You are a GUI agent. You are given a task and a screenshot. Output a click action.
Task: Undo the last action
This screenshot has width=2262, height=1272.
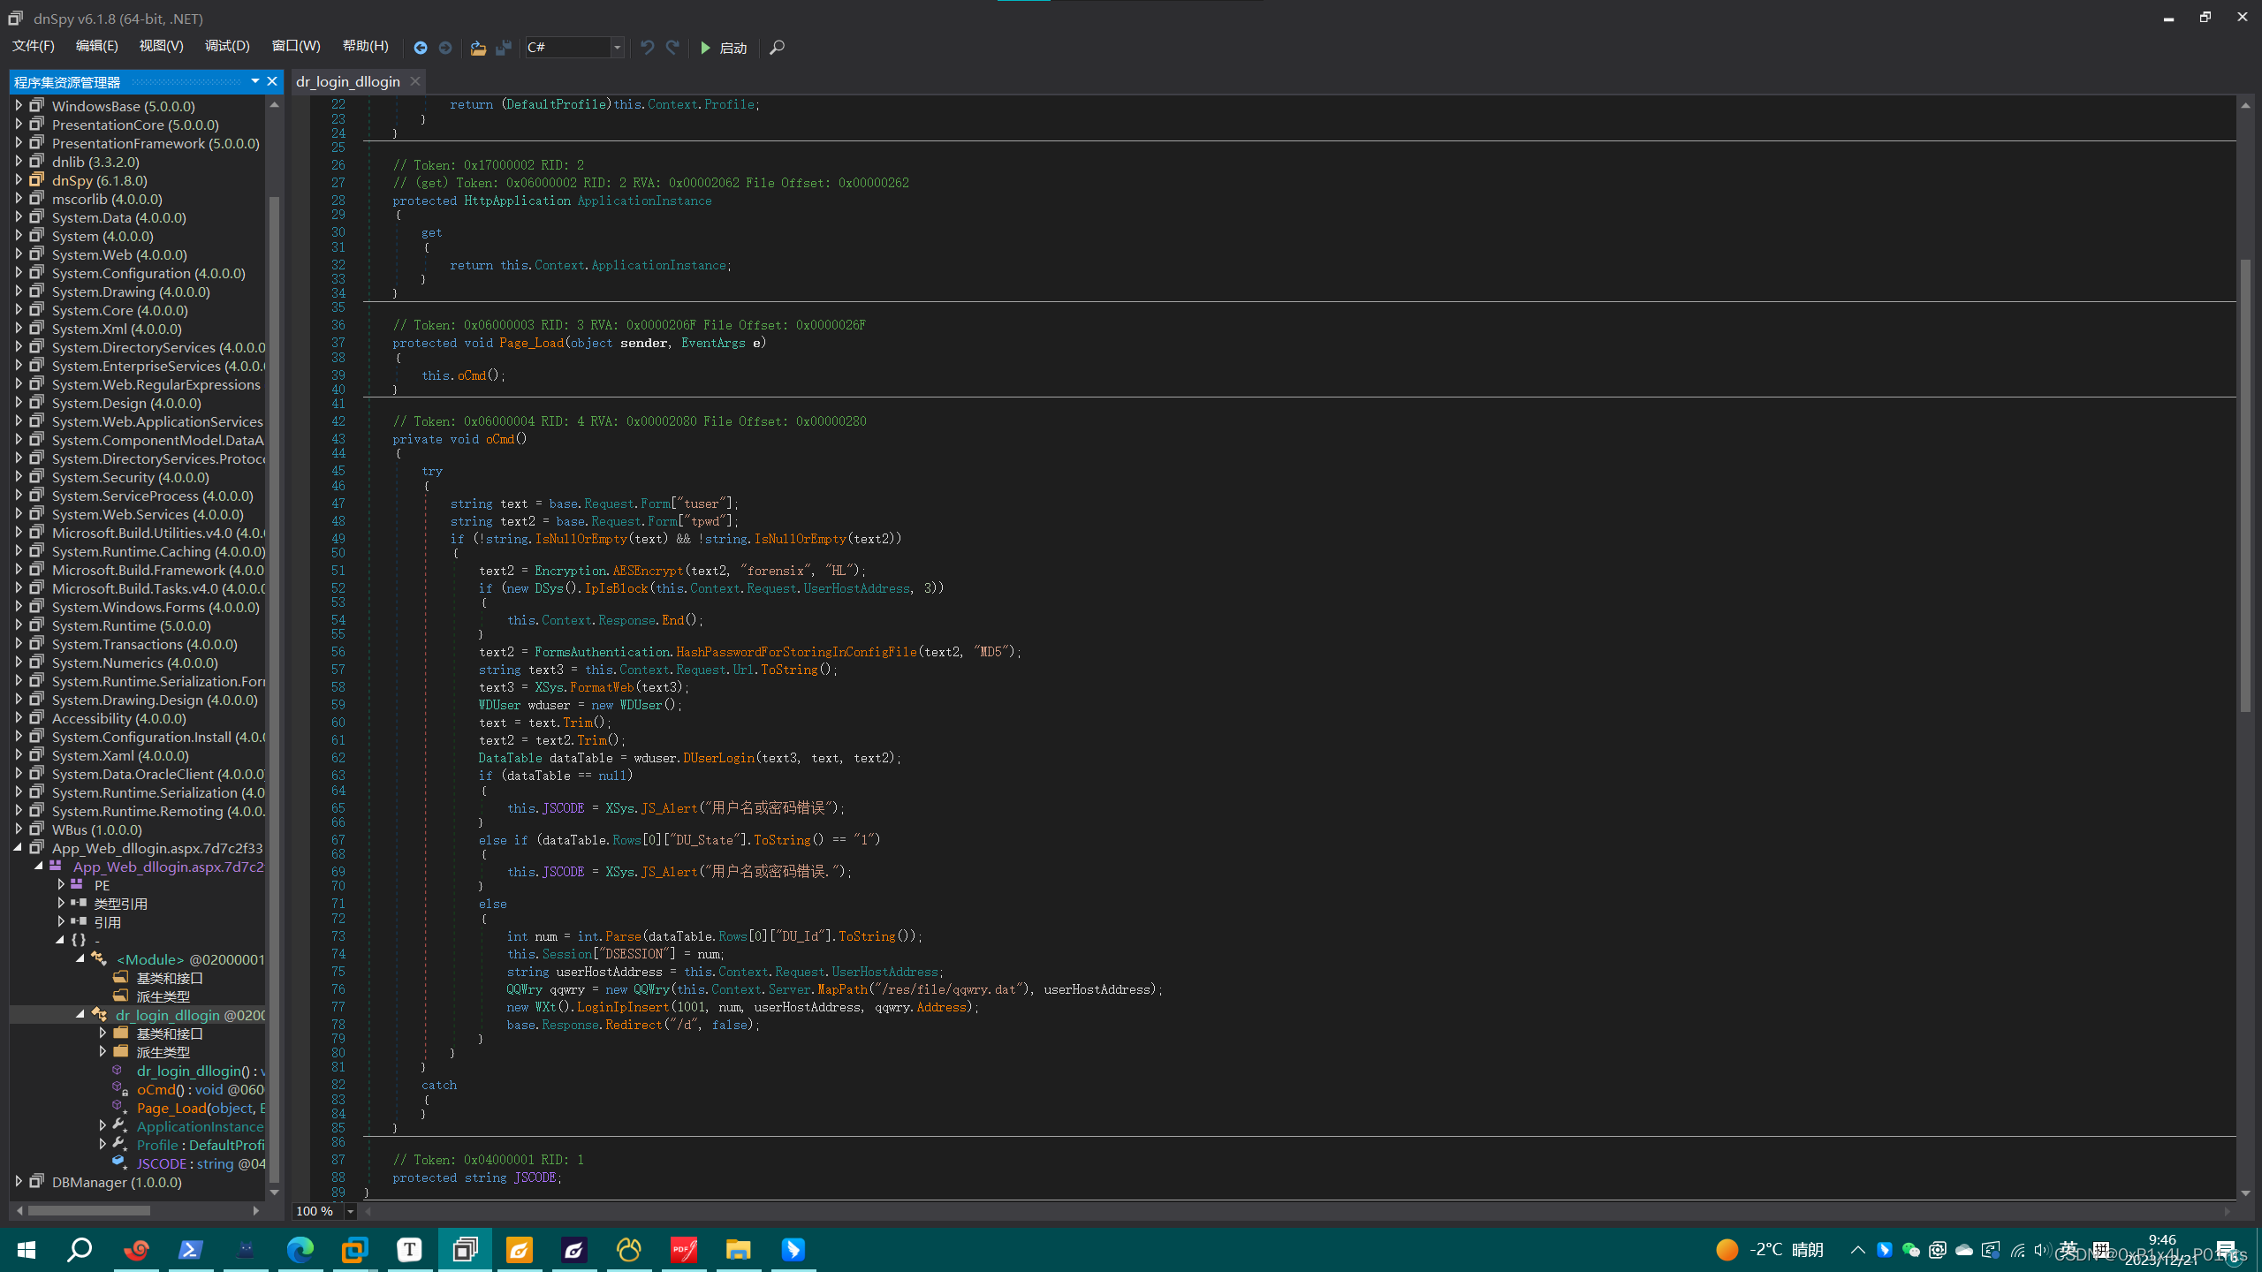[648, 48]
